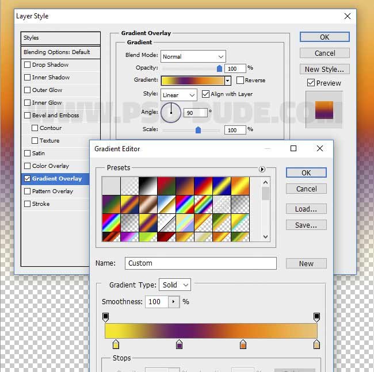The width and height of the screenshot is (374, 372).
Task: Select Blending Options: Default entry
Action: (x=56, y=52)
